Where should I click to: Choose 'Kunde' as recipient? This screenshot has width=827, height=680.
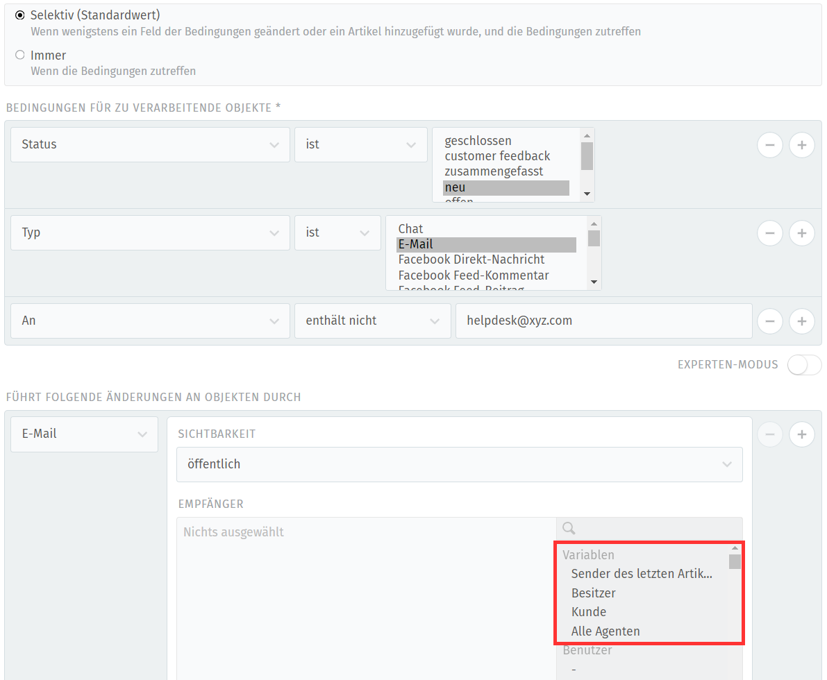[x=642, y=613]
